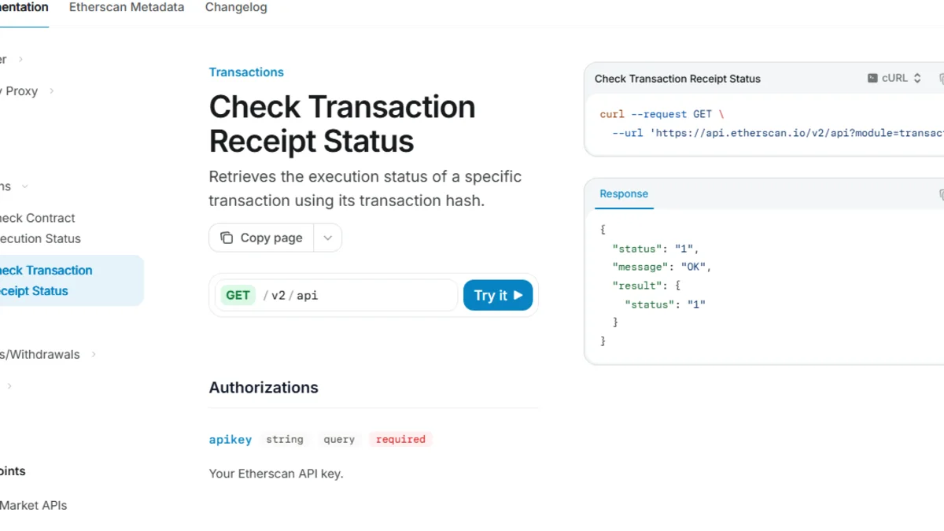The height and width of the screenshot is (531, 944).
Task: Expand the Proxy sidebar section
Action: [52, 90]
